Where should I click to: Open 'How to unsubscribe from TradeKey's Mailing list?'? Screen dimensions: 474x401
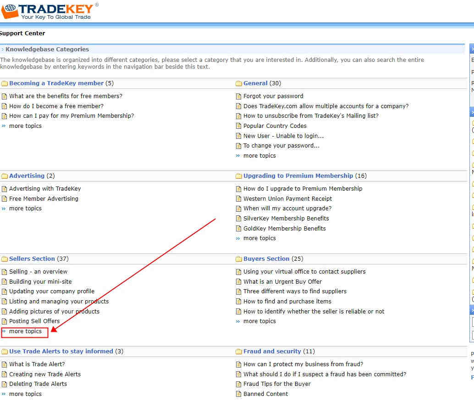tap(311, 116)
